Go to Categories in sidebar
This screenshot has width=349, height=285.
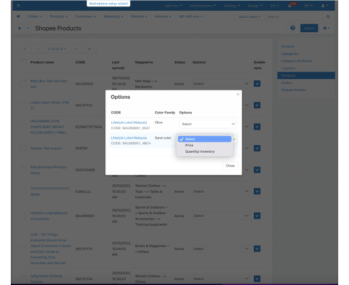click(x=289, y=54)
